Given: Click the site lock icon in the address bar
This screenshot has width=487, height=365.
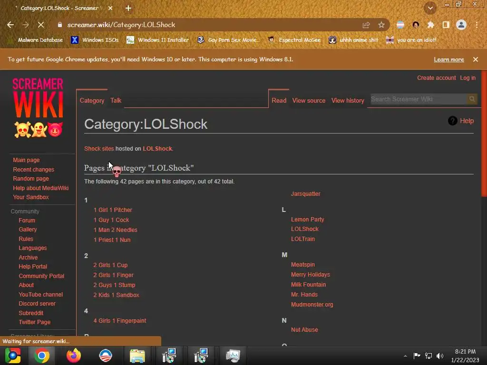Looking at the screenshot, I should tap(60, 25).
